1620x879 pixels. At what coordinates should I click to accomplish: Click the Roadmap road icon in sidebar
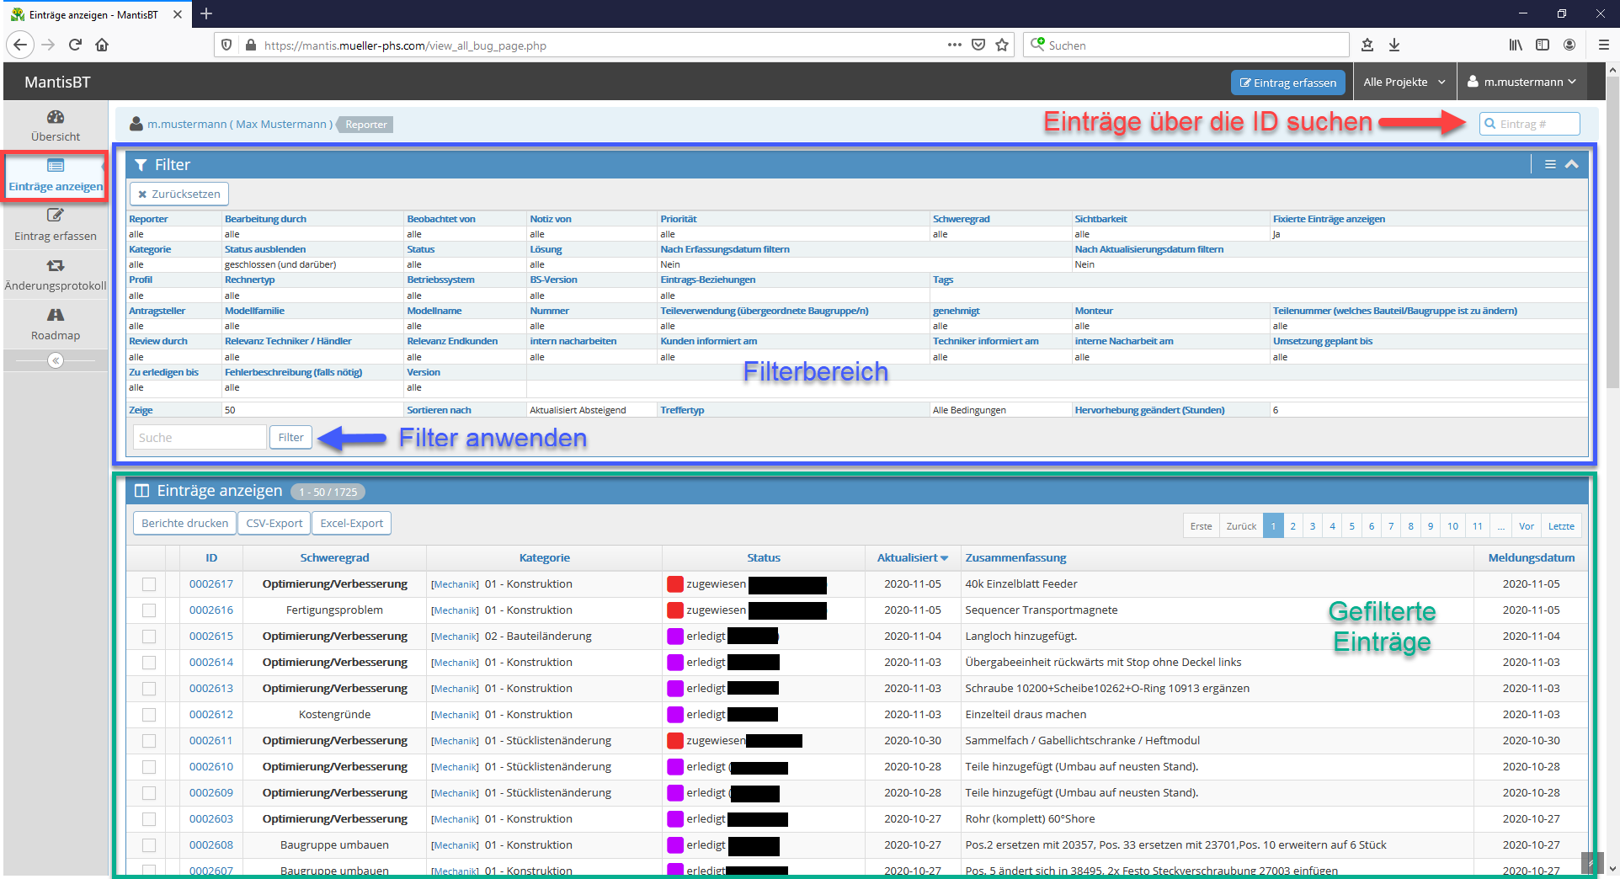pos(56,315)
